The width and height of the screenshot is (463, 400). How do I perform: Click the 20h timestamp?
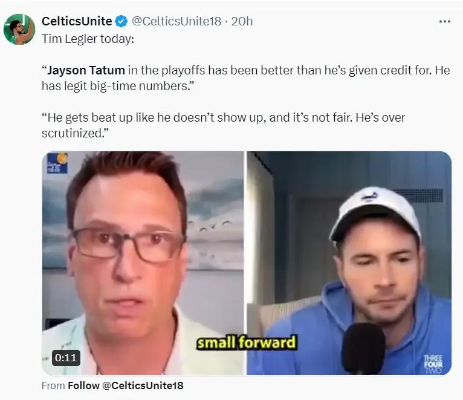pos(242,21)
